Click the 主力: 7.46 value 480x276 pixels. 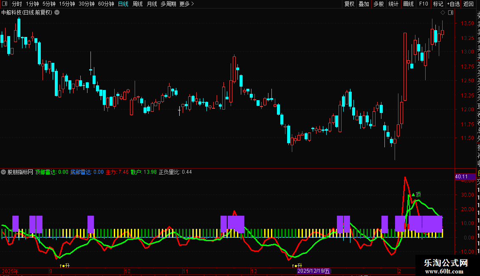pyautogui.click(x=117, y=172)
